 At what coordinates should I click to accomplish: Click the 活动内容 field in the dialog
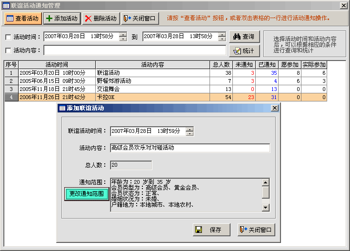pyautogui.click(x=190, y=148)
